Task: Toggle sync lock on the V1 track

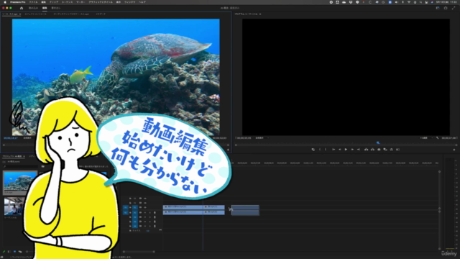Action: click(x=140, y=207)
